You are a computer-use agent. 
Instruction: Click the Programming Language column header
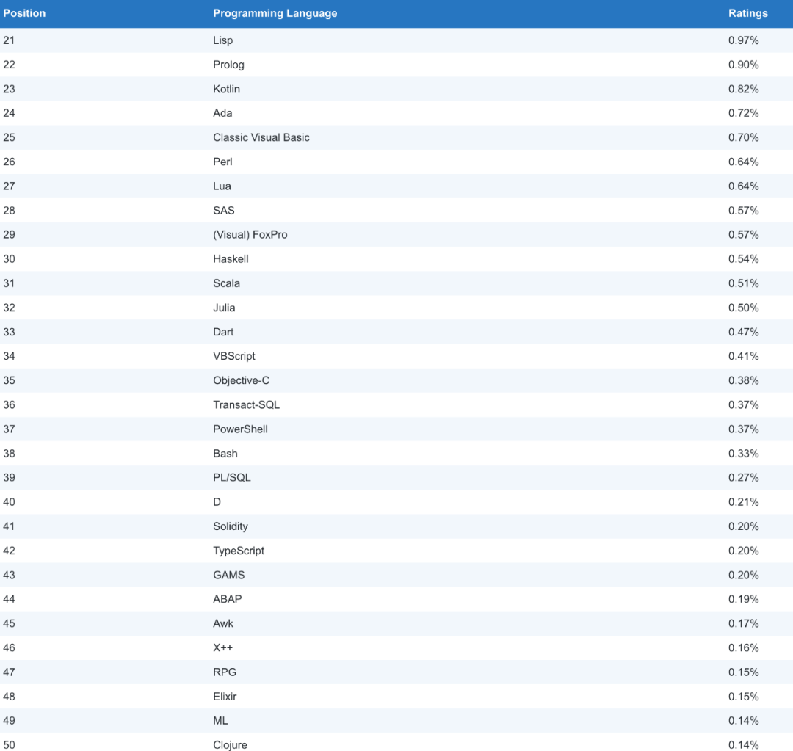coord(275,14)
